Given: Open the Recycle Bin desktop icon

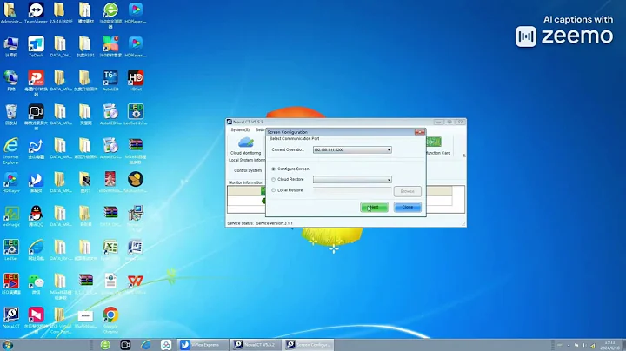Looking at the screenshot, I should pos(10,115).
